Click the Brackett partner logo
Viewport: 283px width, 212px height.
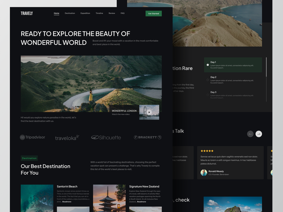point(148,137)
